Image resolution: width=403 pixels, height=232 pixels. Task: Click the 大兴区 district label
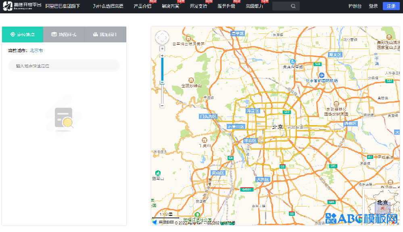tap(263, 180)
